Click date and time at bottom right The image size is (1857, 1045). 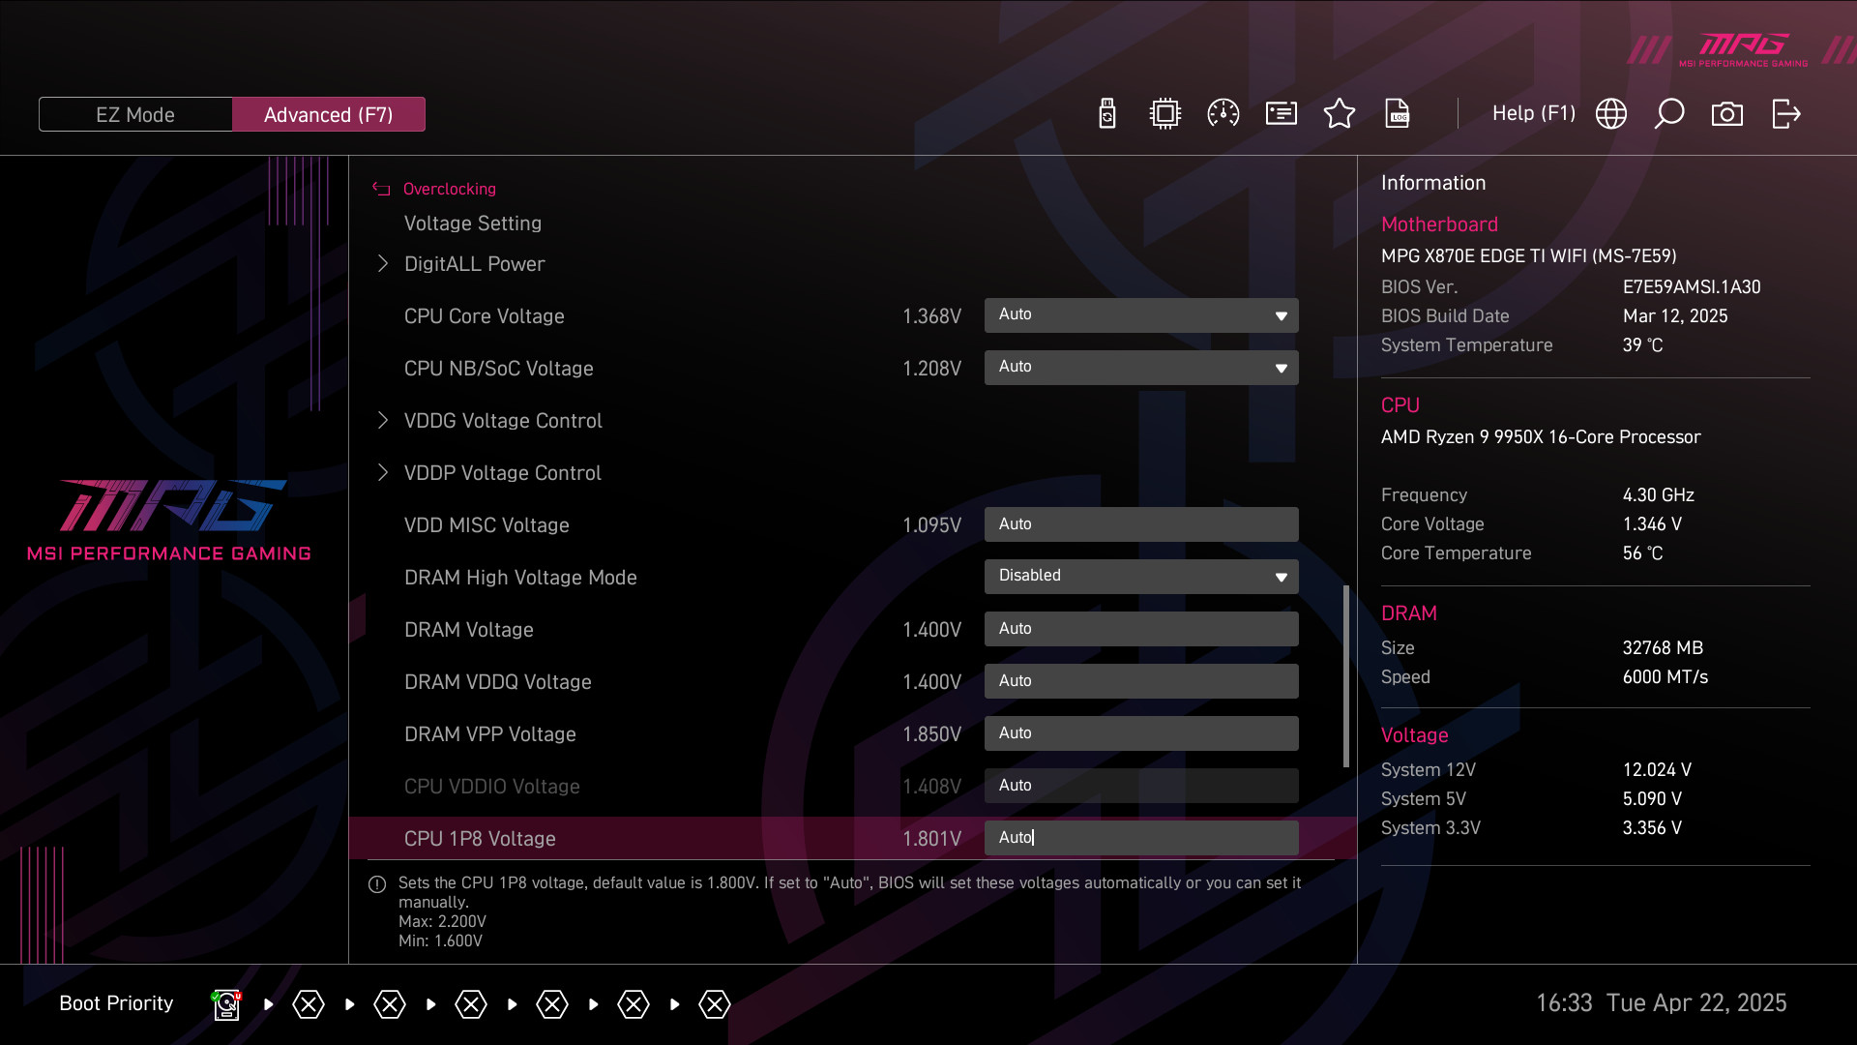1661,1003
